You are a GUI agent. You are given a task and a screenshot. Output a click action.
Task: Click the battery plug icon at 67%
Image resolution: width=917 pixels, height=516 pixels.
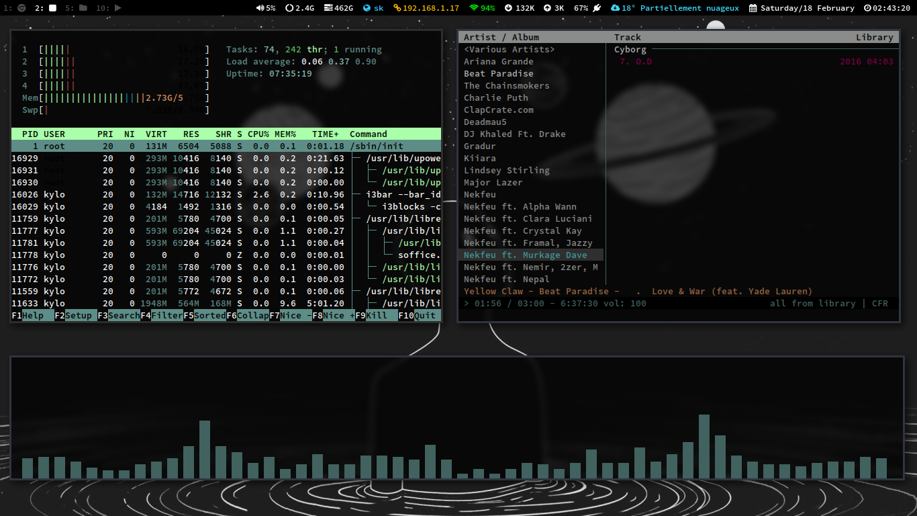597,8
